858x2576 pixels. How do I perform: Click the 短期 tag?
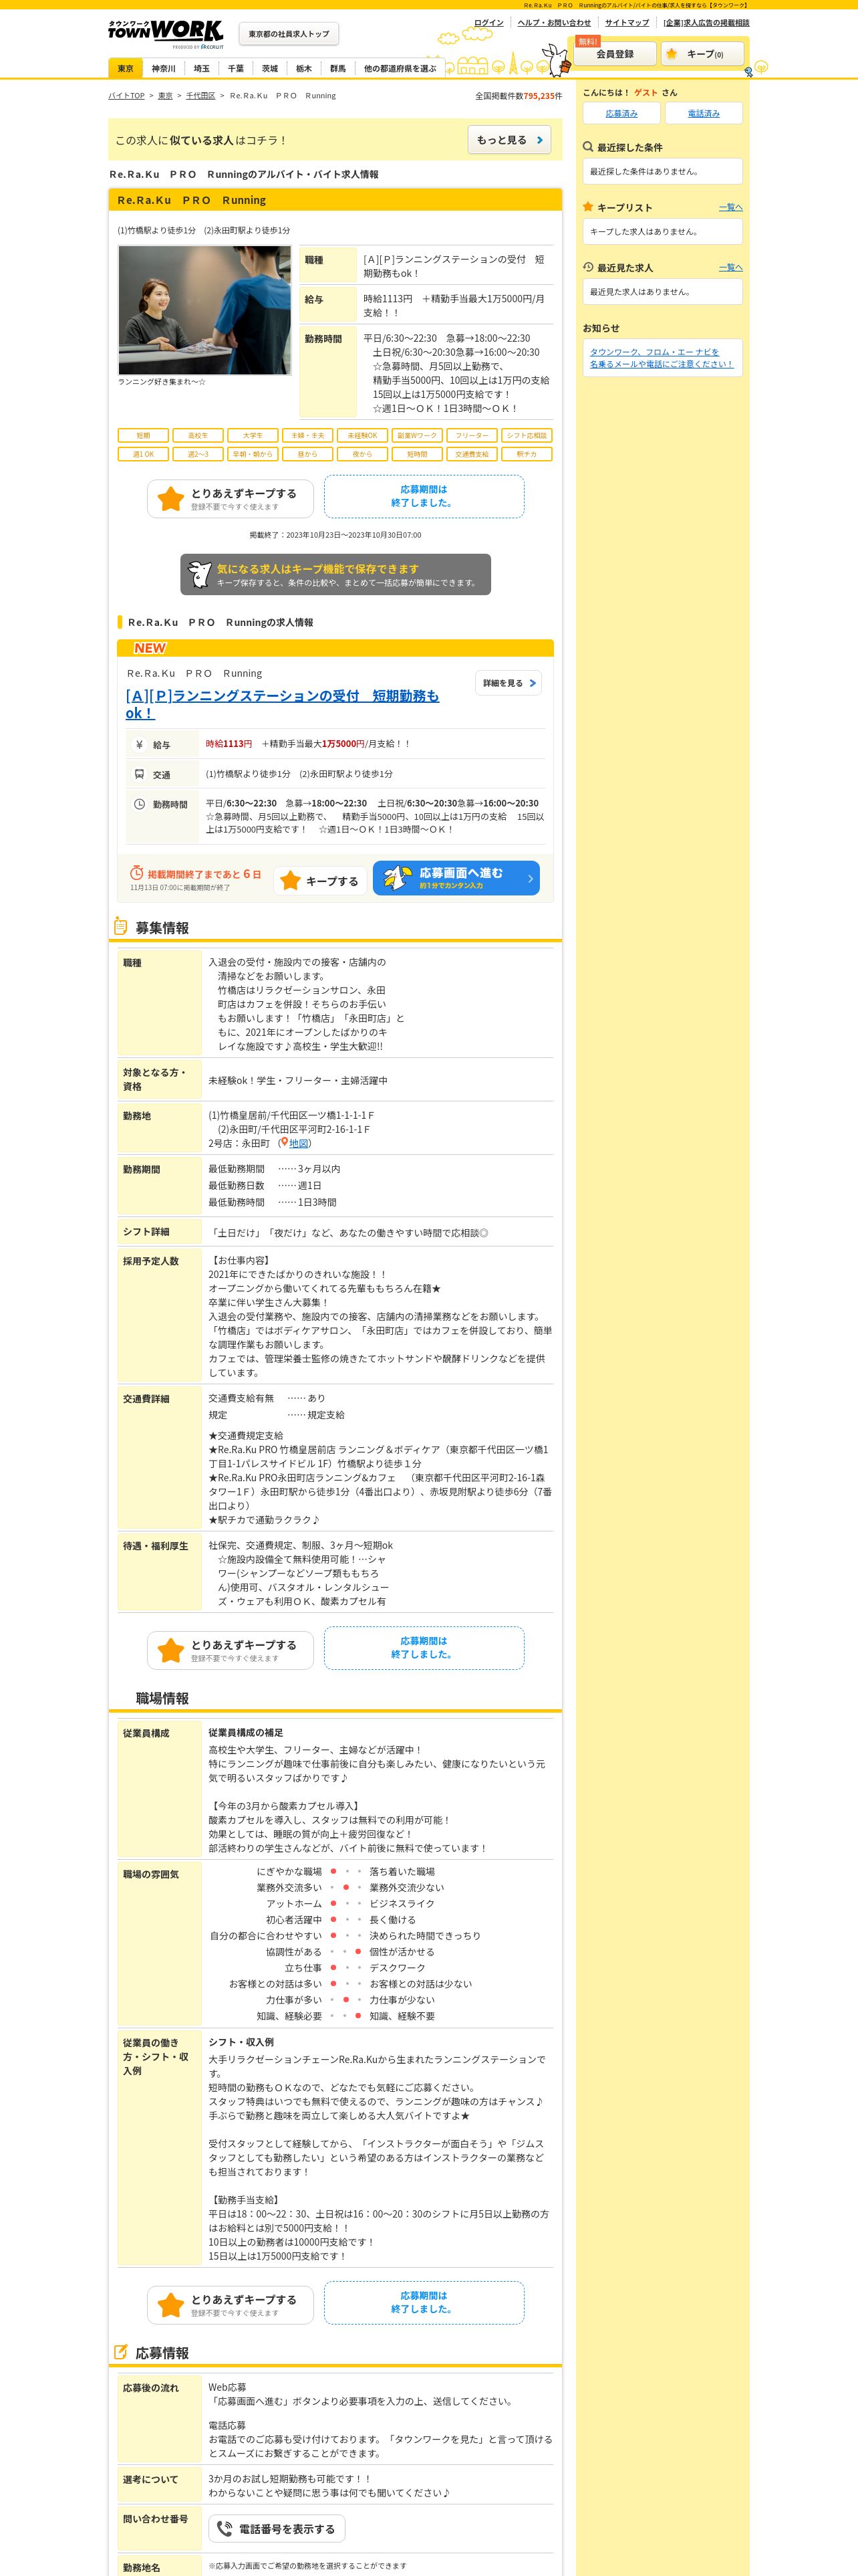pyautogui.click(x=143, y=436)
